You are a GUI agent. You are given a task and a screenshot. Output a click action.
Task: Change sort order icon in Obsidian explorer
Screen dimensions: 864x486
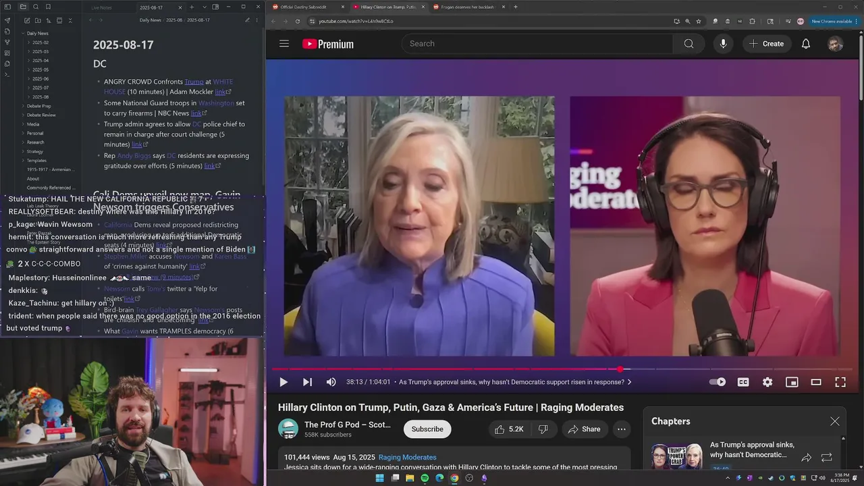49,21
